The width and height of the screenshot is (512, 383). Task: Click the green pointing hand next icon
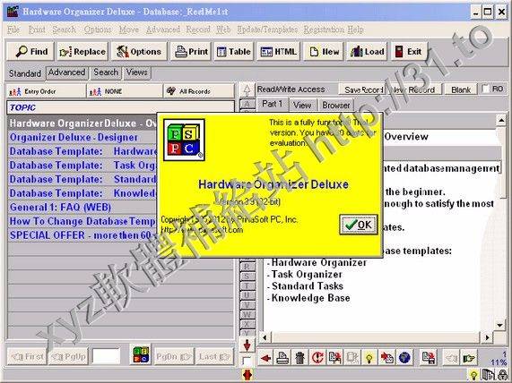(x=468, y=358)
